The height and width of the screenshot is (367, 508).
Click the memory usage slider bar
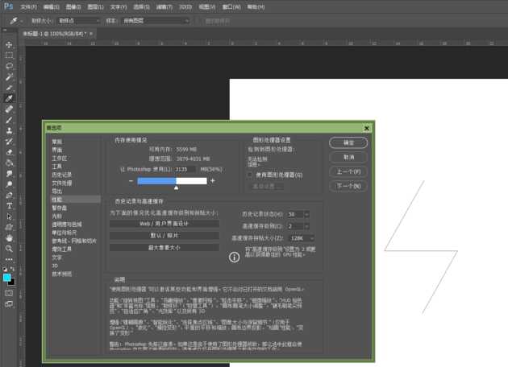(x=173, y=181)
